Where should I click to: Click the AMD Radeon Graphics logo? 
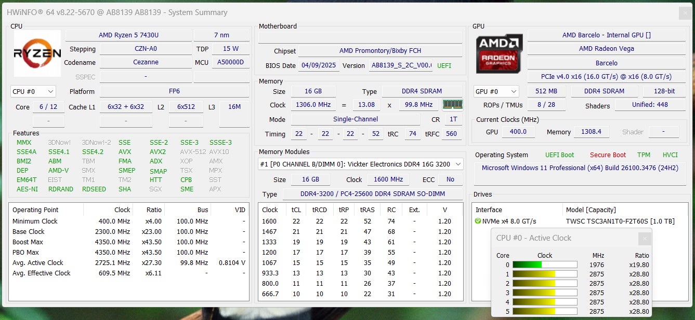pyautogui.click(x=500, y=53)
